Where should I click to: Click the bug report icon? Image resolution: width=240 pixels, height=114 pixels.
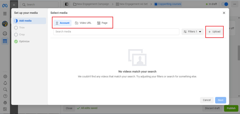click(x=5, y=103)
